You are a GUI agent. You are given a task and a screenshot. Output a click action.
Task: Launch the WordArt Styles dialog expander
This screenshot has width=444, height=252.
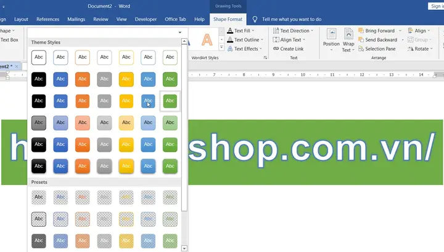pyautogui.click(x=265, y=58)
